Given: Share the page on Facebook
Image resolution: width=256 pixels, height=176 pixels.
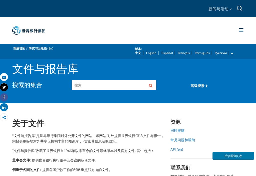Looking at the screenshot, I should [x=4, y=97].
